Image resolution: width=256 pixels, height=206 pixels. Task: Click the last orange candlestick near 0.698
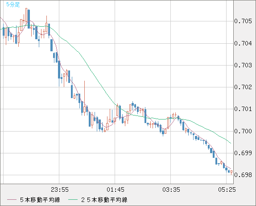pos(231,172)
